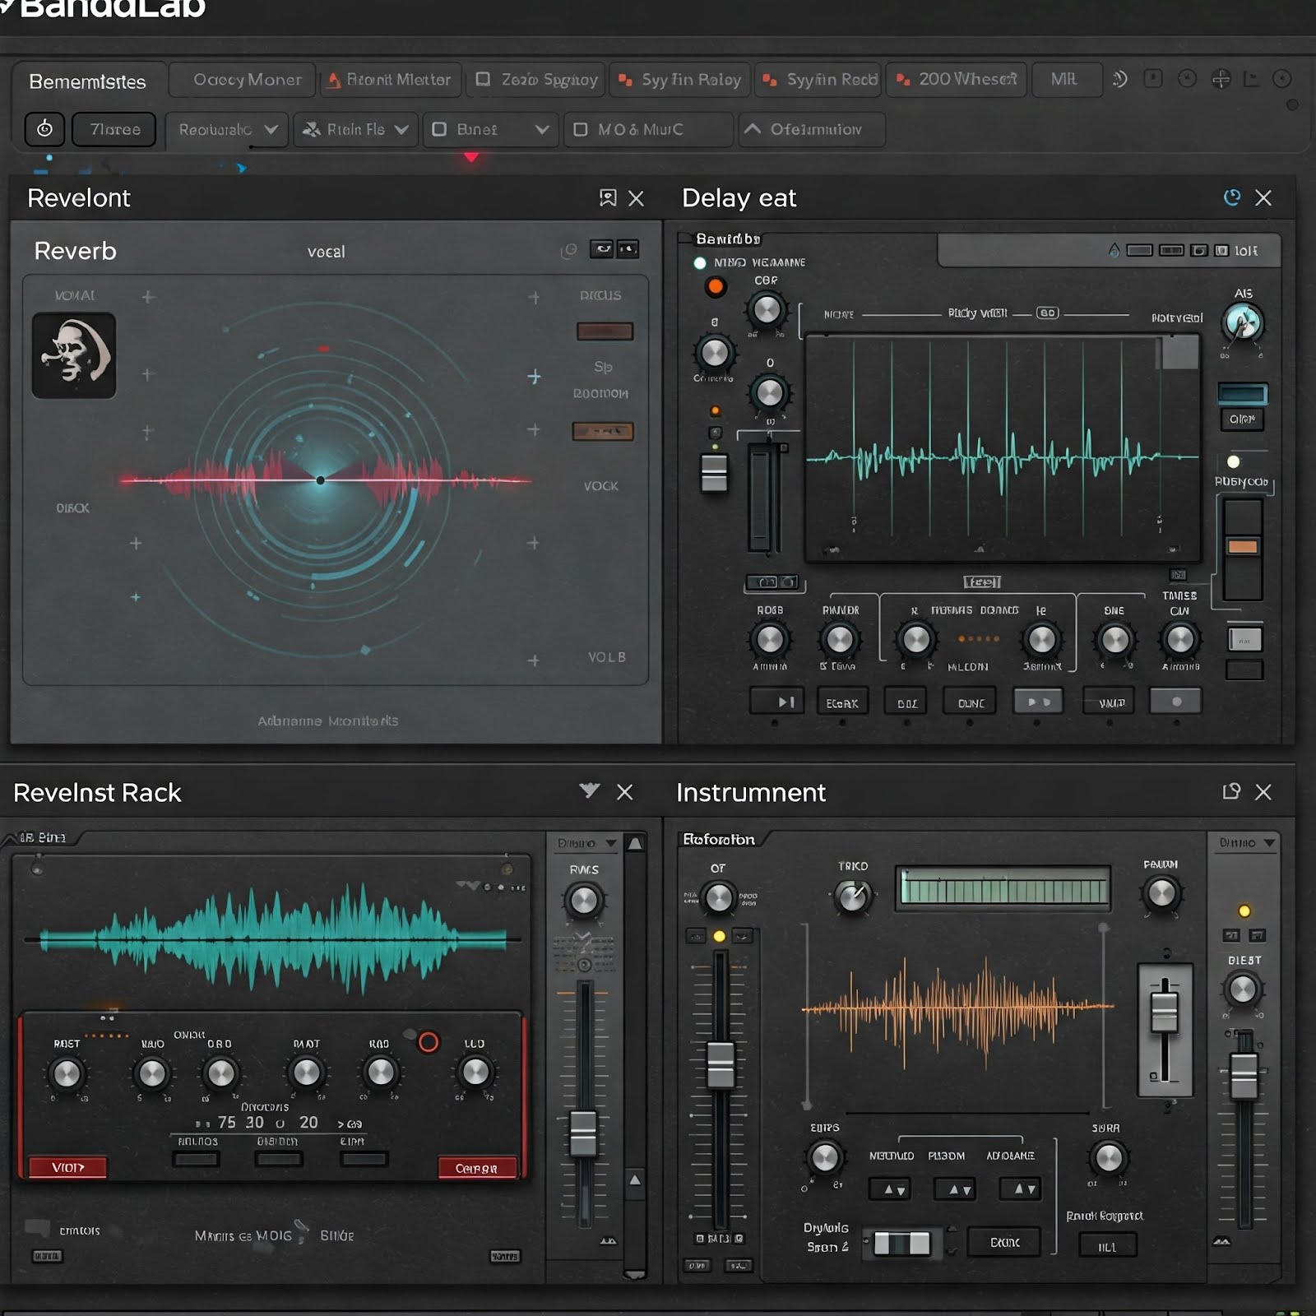Click the first small view icon in Reverb header
Screen dimensions: 1316x1316
point(601,249)
